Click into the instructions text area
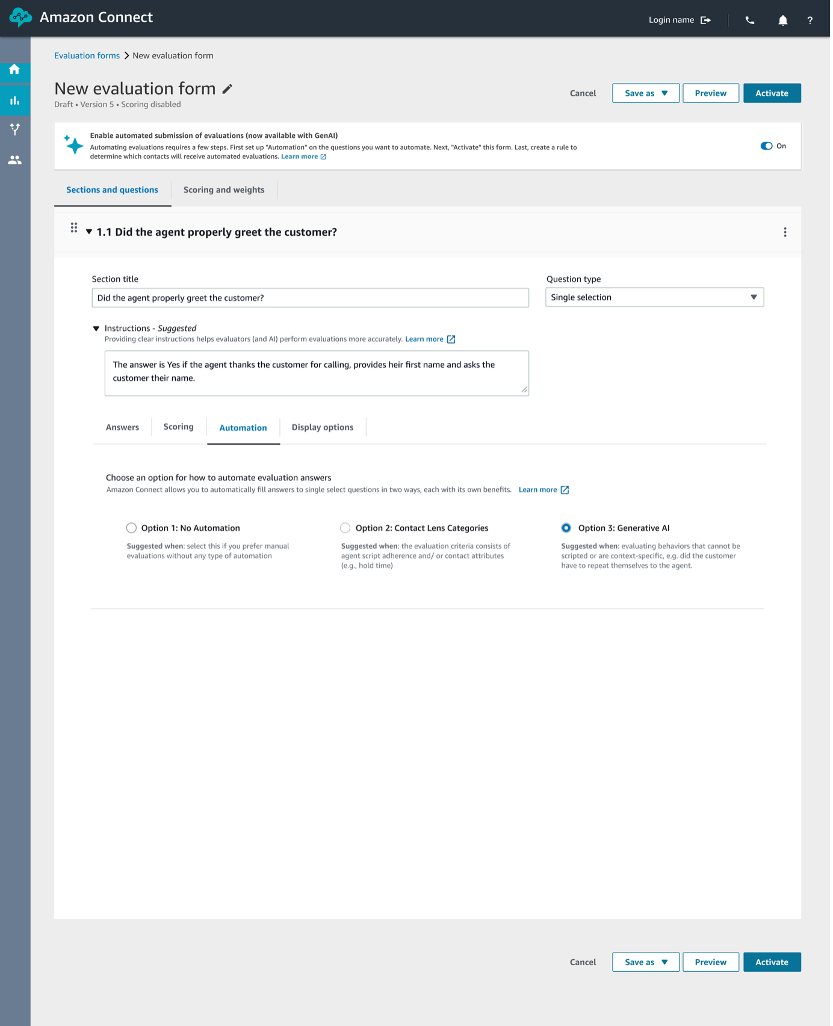Viewport: 833px width, 1026px height. pos(318,374)
